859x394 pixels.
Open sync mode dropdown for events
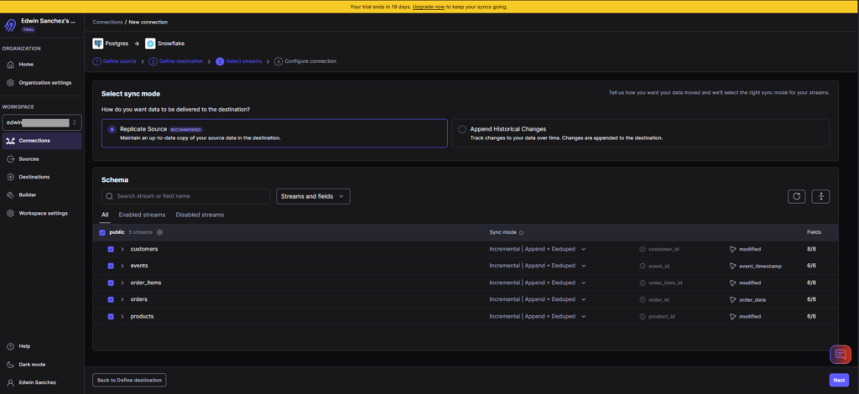[x=538, y=266]
